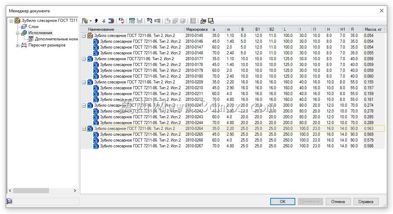The height and width of the screenshot is (214, 393).
Task: Click the Масса, кг column header
Action: [373, 29]
